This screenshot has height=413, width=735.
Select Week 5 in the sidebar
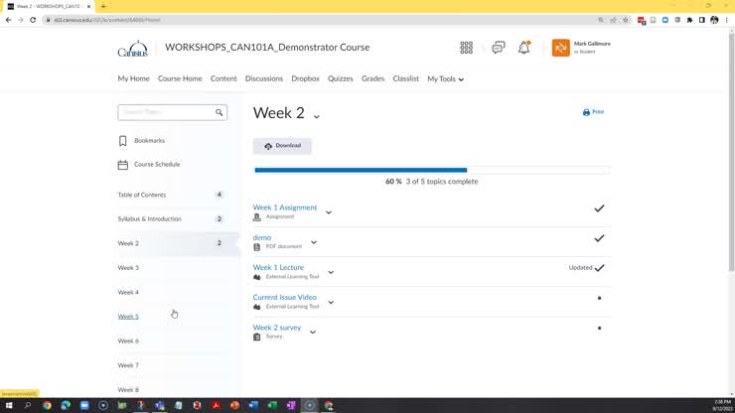pyautogui.click(x=128, y=317)
